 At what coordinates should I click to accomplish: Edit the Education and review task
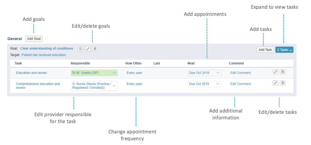click(x=275, y=72)
